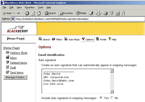
Task: Open the Inbox folder link
Action: coord(14,58)
